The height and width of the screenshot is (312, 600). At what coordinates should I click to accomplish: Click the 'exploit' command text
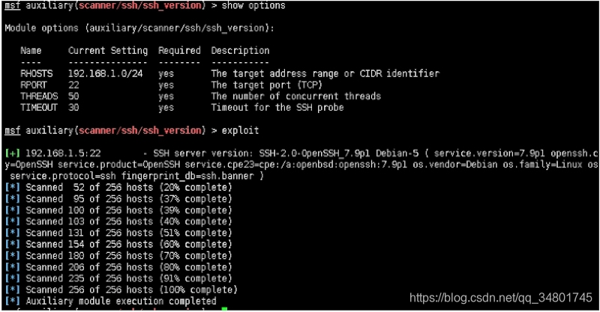240,131
